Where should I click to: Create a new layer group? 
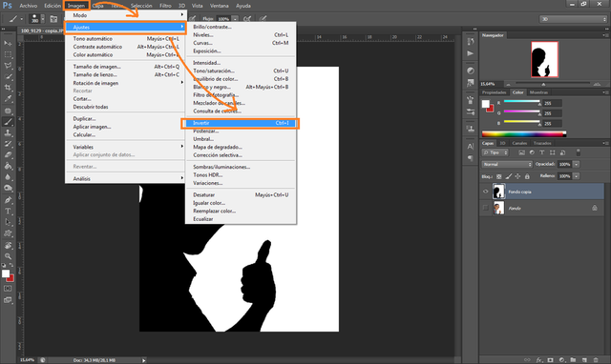click(573, 360)
